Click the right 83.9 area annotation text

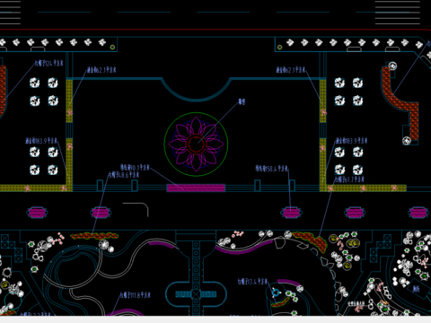[351, 141]
